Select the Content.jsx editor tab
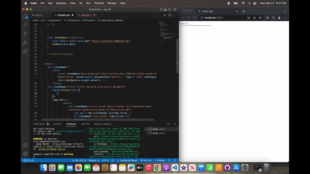 [x=63, y=15]
